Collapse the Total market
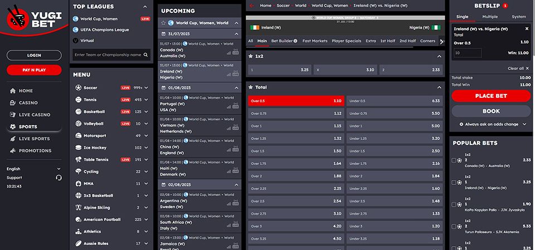Viewport: 535px width, 250px height. [439, 87]
